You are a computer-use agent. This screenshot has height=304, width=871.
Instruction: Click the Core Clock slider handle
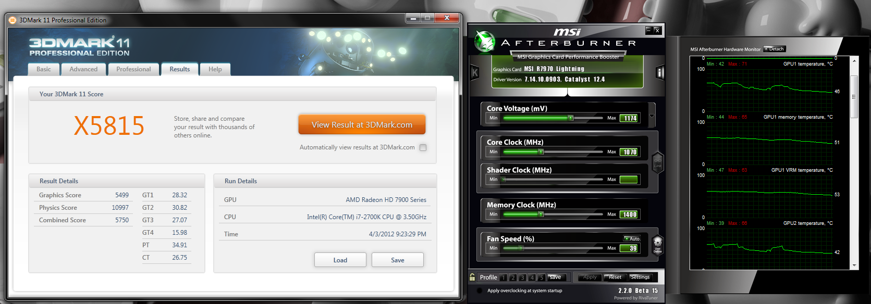(x=541, y=152)
